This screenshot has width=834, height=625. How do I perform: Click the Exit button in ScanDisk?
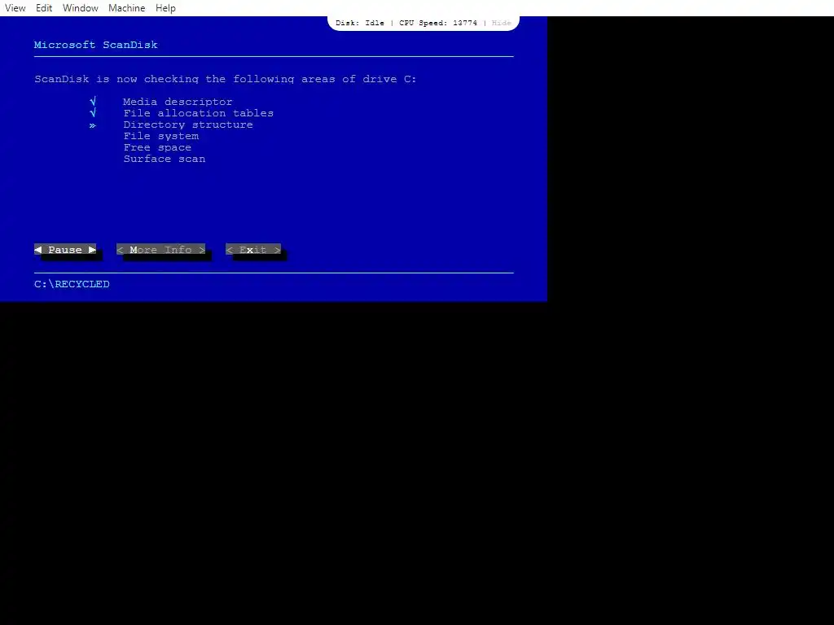coord(253,250)
